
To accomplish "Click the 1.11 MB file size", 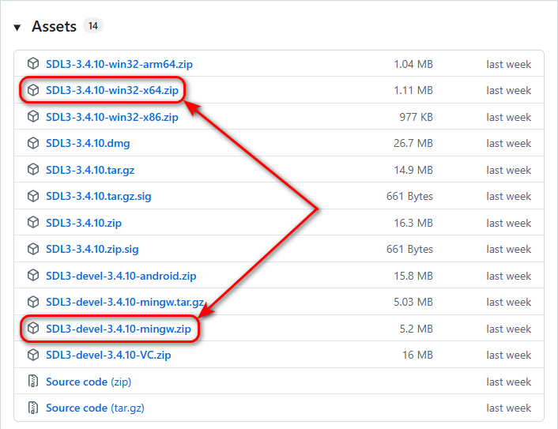I will 413,90.
